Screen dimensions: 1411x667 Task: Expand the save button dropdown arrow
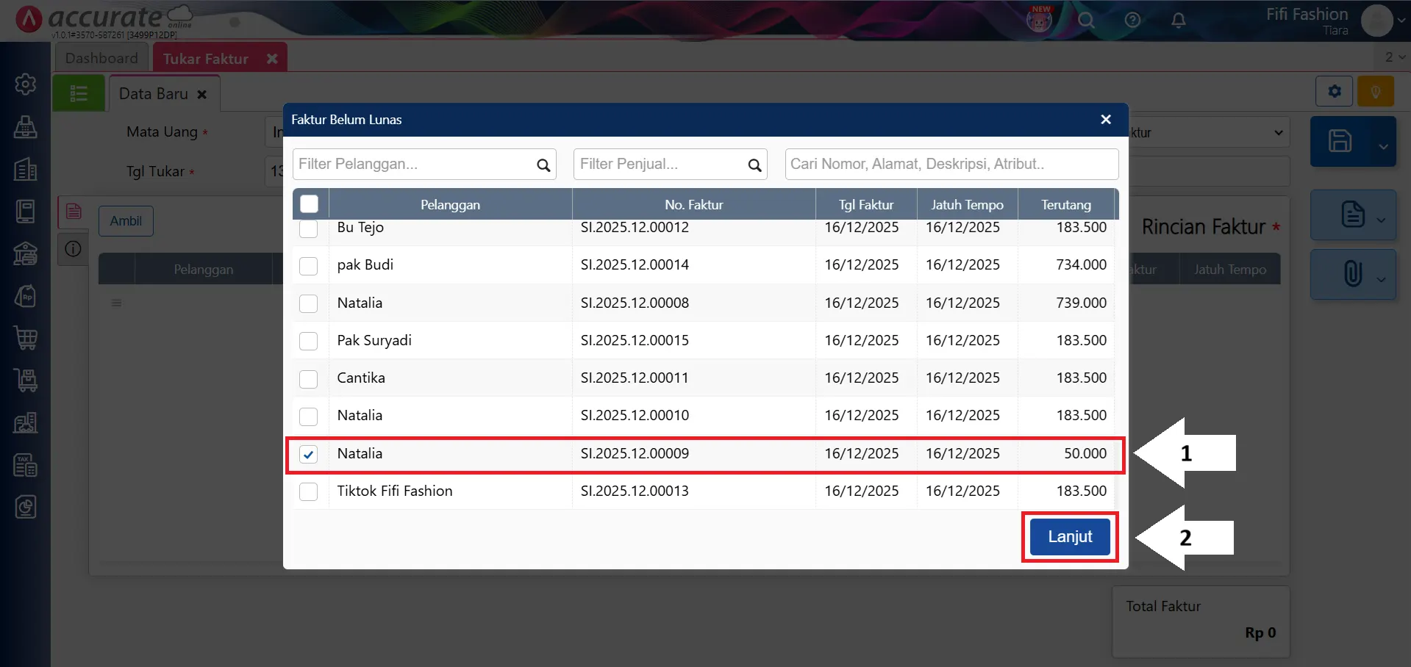click(1383, 146)
